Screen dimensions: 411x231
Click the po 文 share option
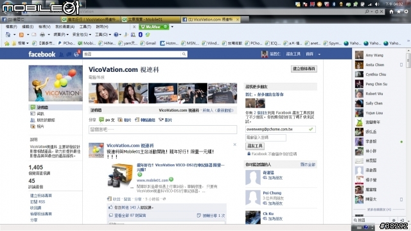[x=107, y=120]
